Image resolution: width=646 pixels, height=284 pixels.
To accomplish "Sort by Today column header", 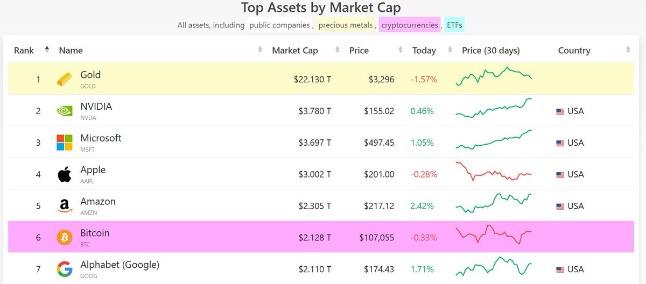I will 424,51.
